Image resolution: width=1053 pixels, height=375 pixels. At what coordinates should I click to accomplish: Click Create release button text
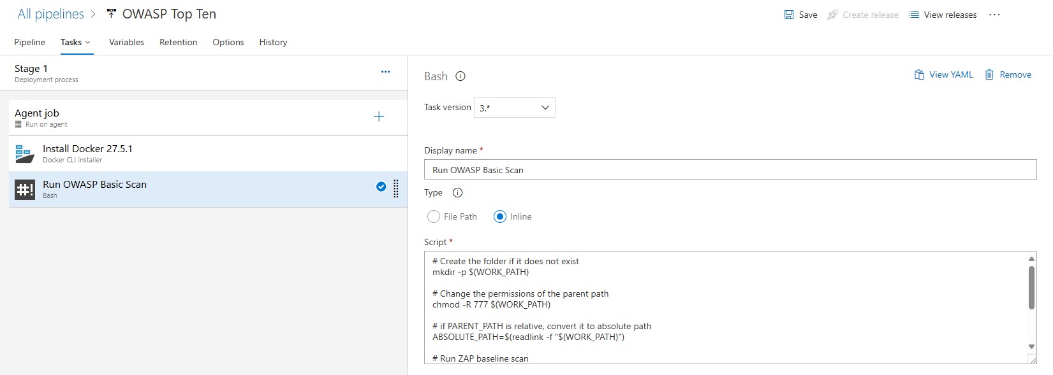(870, 15)
